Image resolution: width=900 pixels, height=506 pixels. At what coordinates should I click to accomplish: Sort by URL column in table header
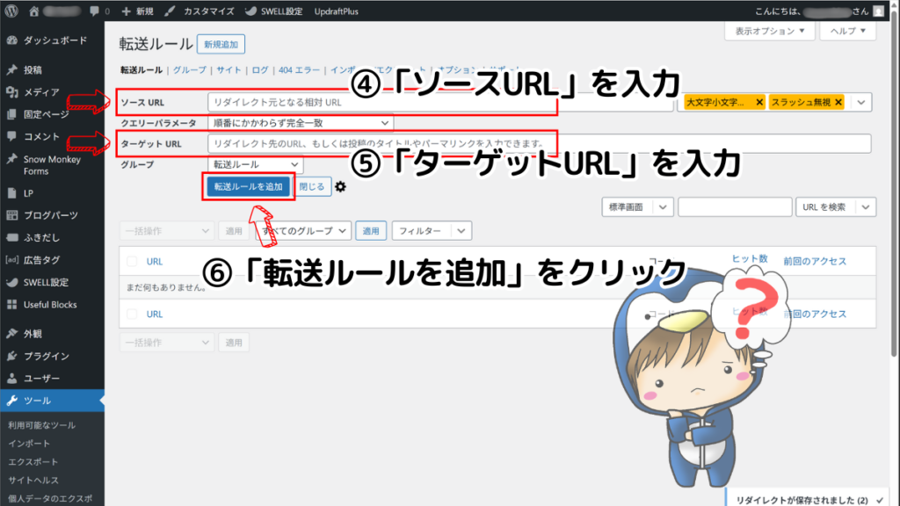(x=155, y=261)
